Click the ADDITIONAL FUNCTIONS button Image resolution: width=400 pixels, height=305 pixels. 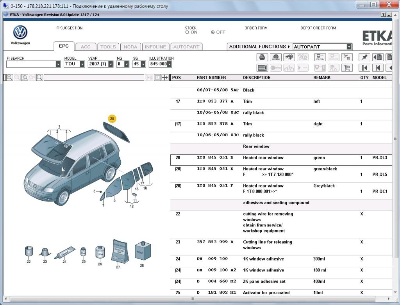260,47
